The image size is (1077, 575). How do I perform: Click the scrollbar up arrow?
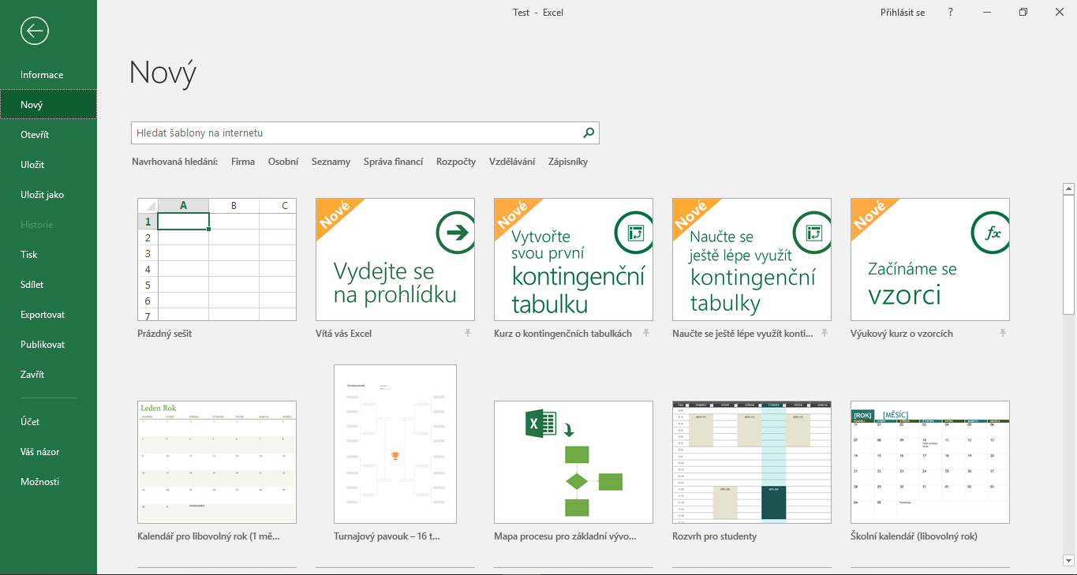point(1069,188)
